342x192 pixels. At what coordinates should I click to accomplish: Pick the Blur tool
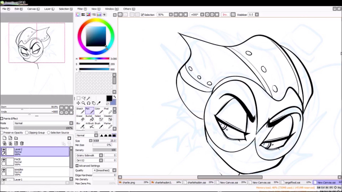pos(80,125)
